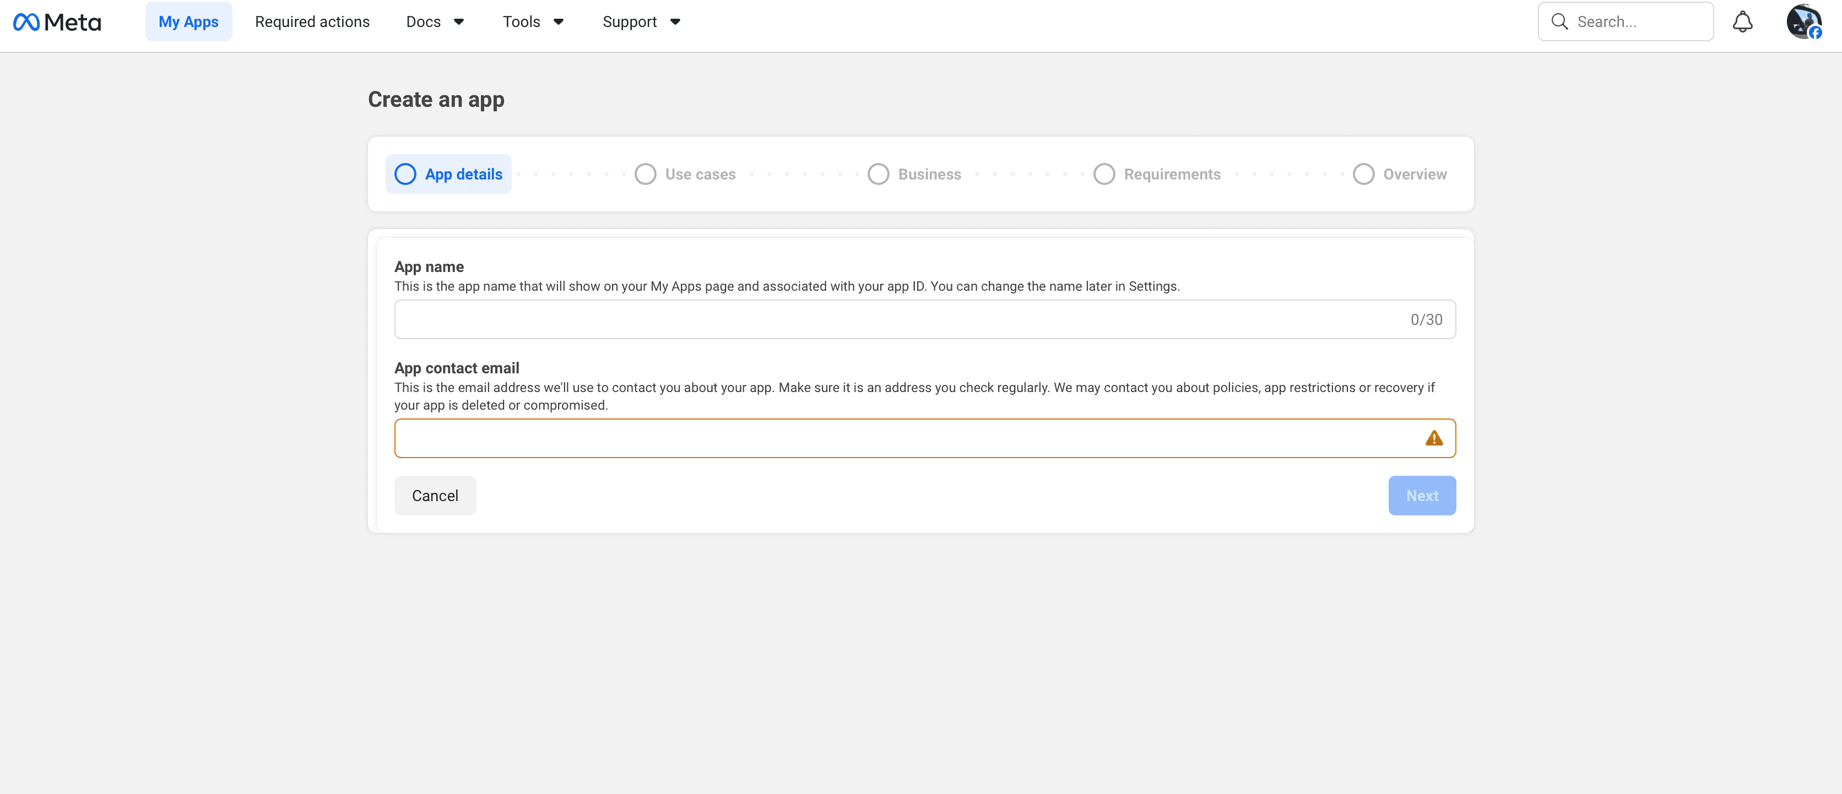Switch to the My Apps tab
1842x794 pixels.
click(x=188, y=21)
